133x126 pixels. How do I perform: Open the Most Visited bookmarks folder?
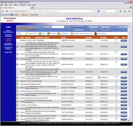6,15
